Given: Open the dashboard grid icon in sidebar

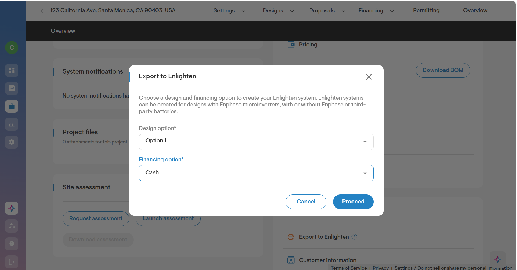Looking at the screenshot, I should coord(12,70).
